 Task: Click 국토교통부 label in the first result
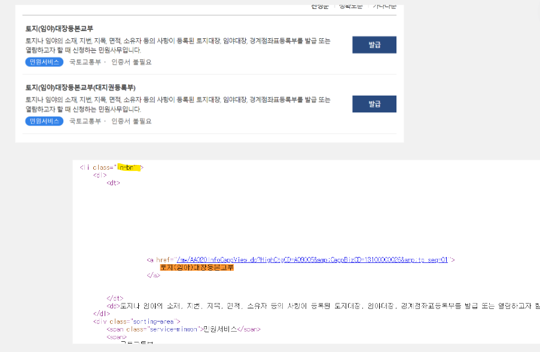point(85,62)
